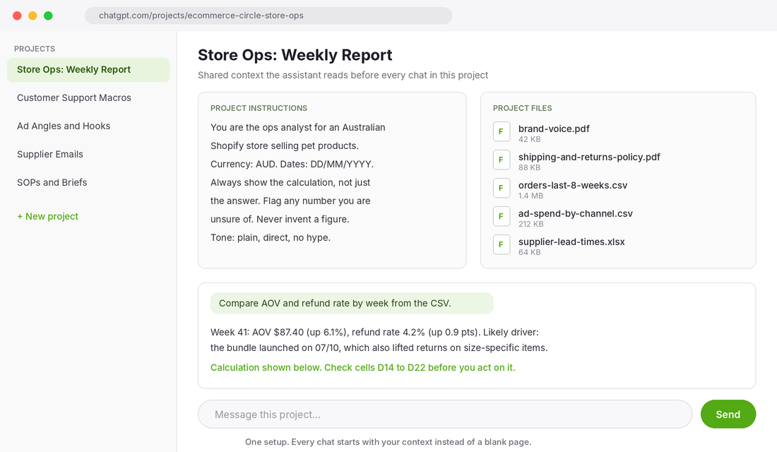Click the PROJECT INSTRUCTIONS heading
Screen dimensions: 777x452
(x=259, y=108)
